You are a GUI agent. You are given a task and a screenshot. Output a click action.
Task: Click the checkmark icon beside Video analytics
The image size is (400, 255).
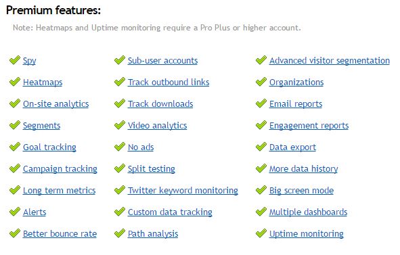point(120,125)
